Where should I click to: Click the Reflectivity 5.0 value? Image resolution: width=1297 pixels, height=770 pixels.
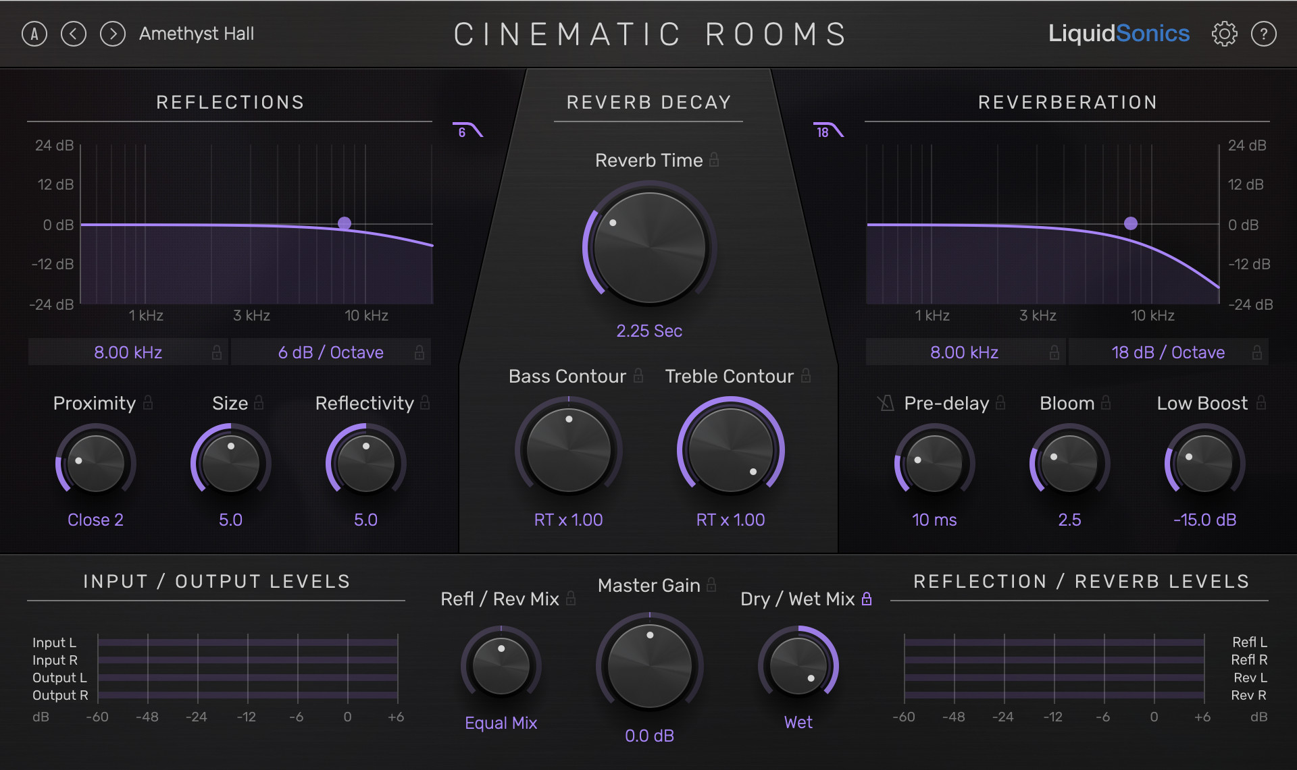click(x=365, y=520)
